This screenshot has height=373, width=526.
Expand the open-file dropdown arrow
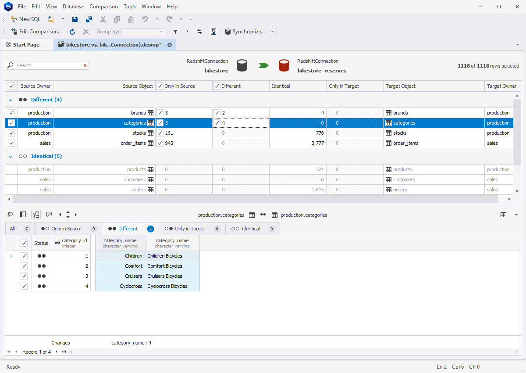63,19
